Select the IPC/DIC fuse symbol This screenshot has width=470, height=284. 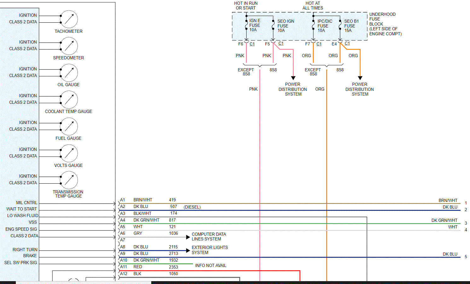click(x=313, y=25)
